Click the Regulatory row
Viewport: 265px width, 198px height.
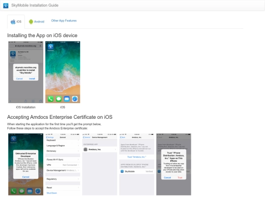pyautogui.click(x=63, y=179)
